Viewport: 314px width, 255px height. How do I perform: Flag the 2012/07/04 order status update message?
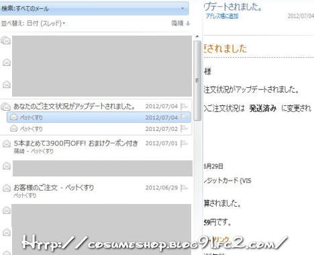click(184, 106)
